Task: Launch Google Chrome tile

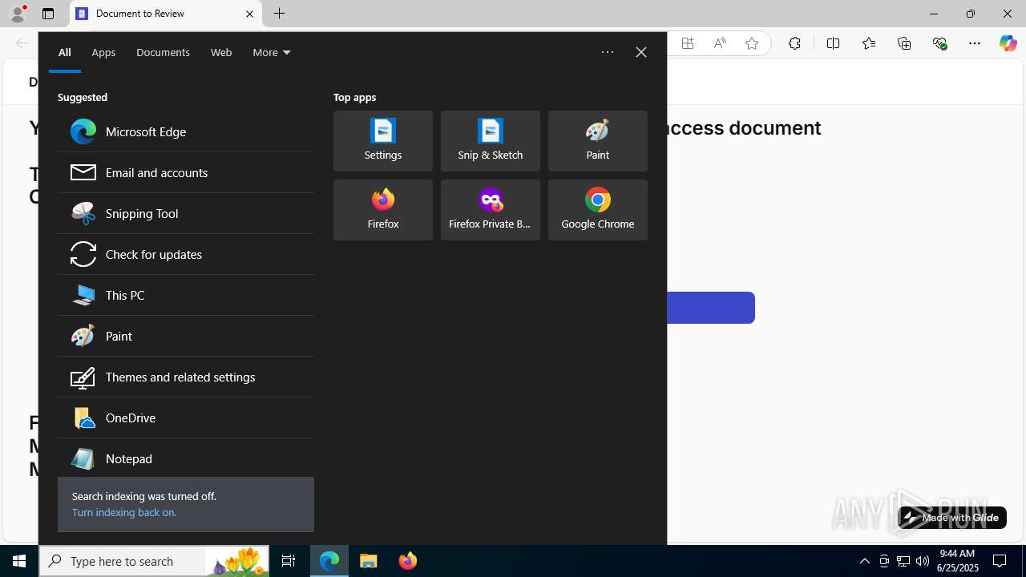Action: 598,210
